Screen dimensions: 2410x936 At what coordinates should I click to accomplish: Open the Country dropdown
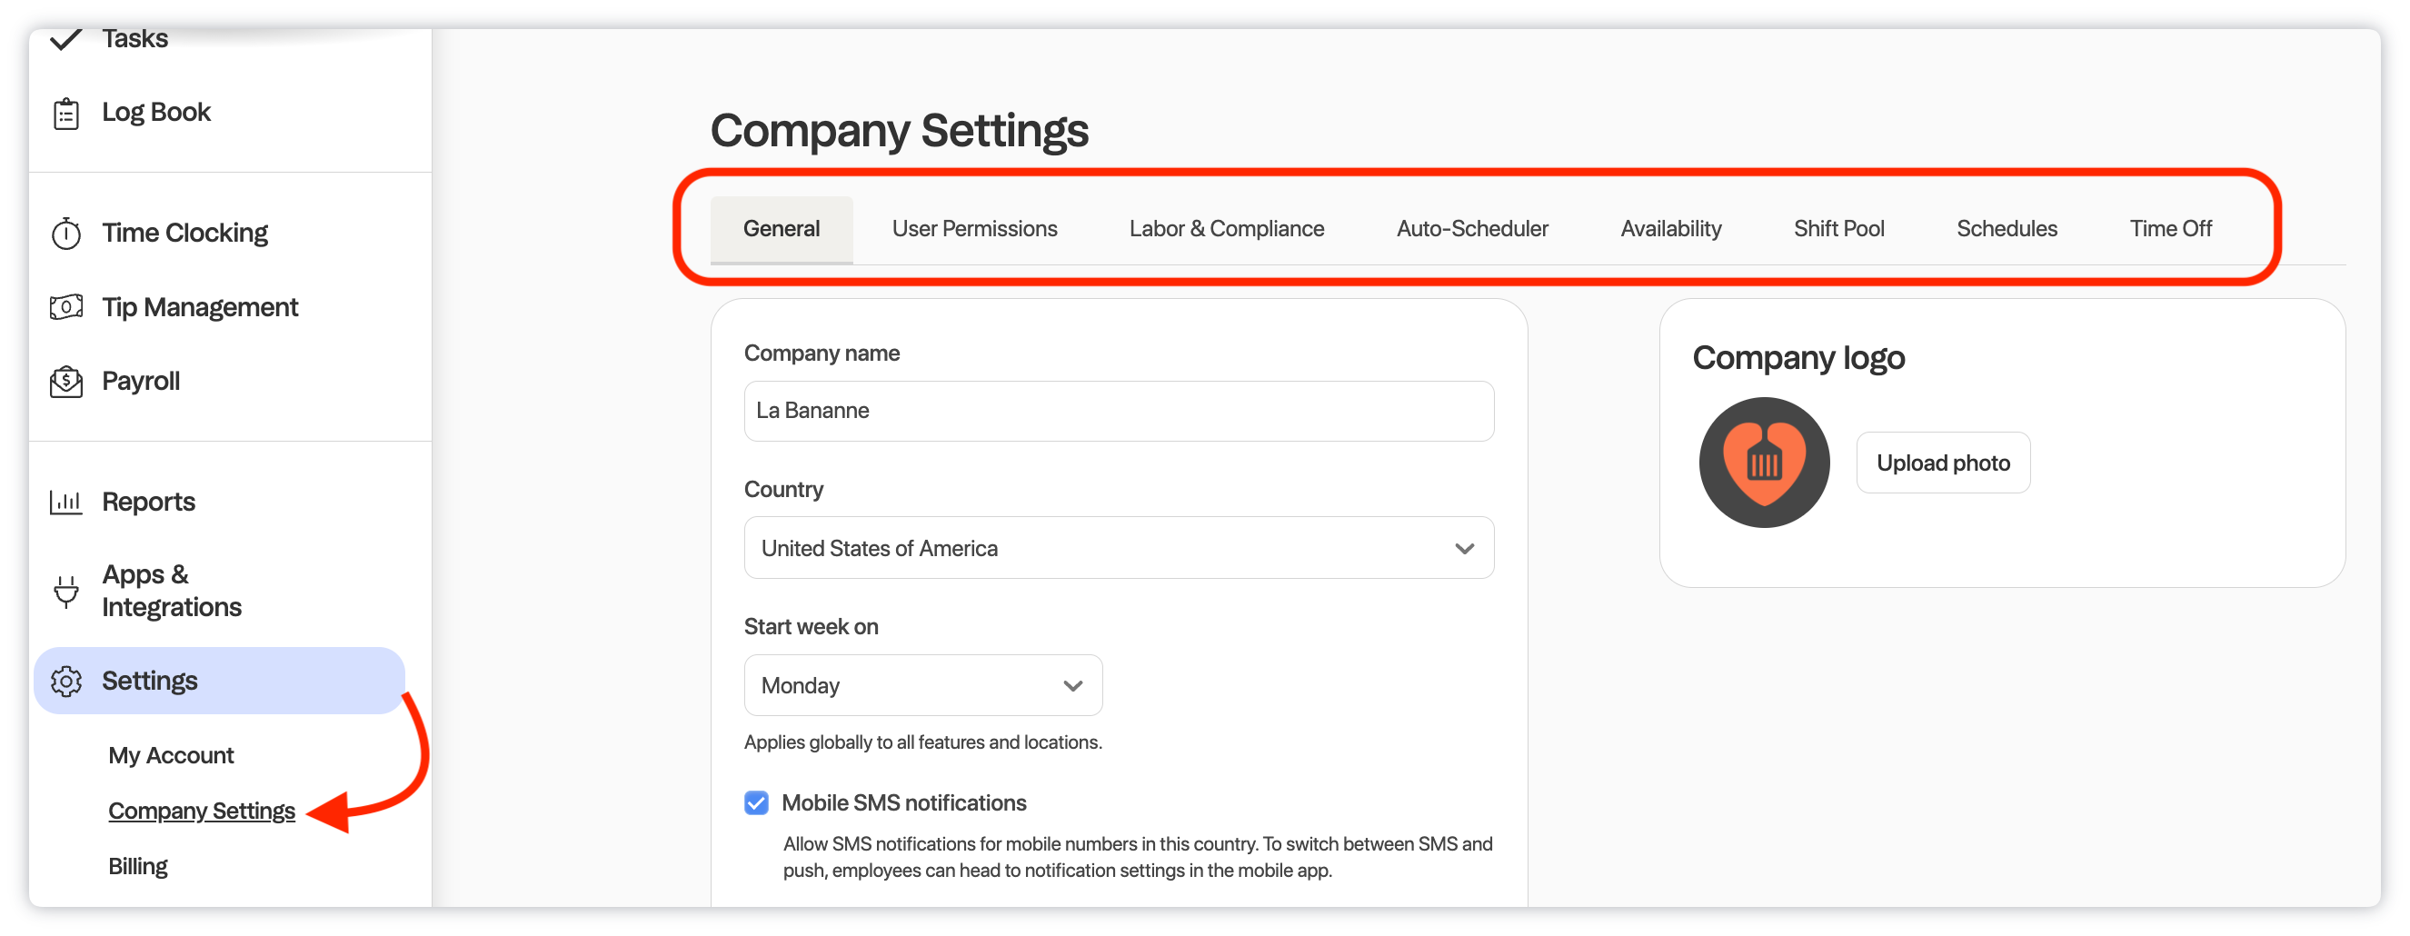(1118, 549)
